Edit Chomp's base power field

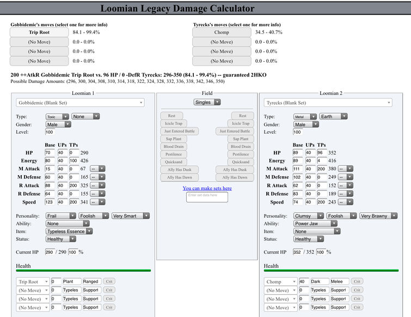pos(304,282)
